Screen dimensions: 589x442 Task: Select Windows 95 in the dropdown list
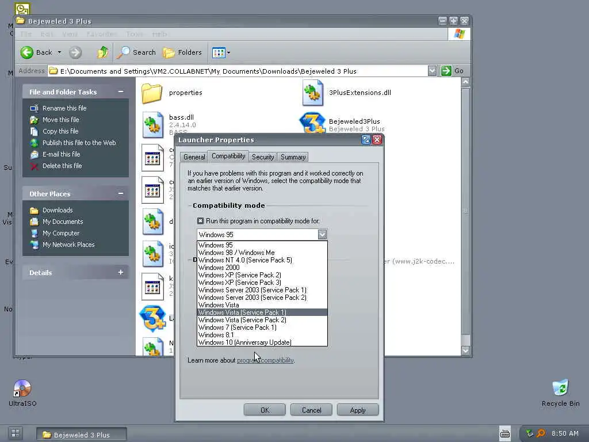[262, 245]
